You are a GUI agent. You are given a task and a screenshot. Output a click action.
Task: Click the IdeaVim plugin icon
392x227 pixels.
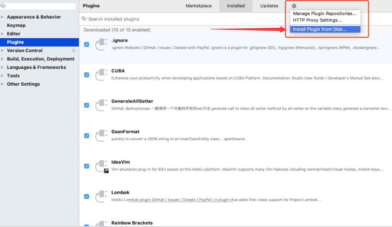click(x=101, y=166)
